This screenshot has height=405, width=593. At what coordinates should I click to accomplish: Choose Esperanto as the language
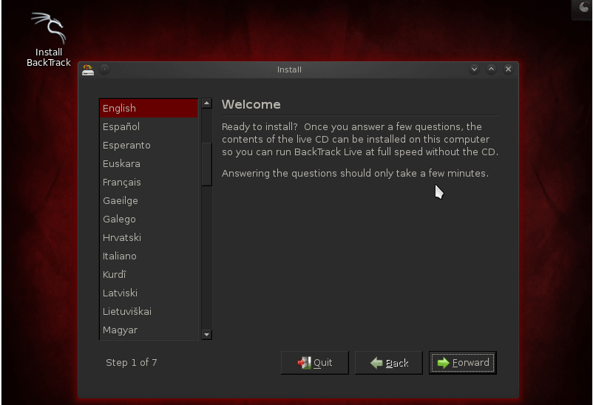pyautogui.click(x=149, y=145)
